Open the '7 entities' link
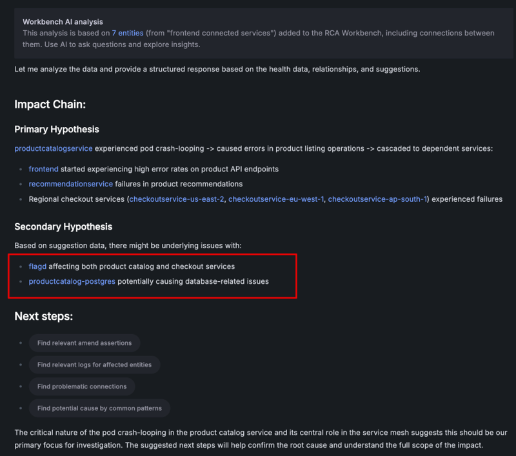 [128, 33]
